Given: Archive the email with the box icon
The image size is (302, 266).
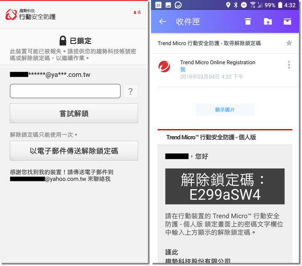Looking at the screenshot, I should pos(287,22).
